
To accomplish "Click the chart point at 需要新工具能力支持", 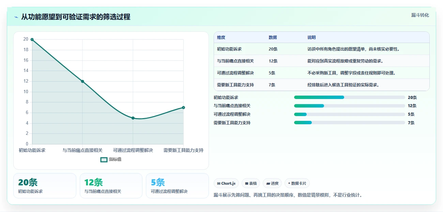I will [x=183, y=108].
